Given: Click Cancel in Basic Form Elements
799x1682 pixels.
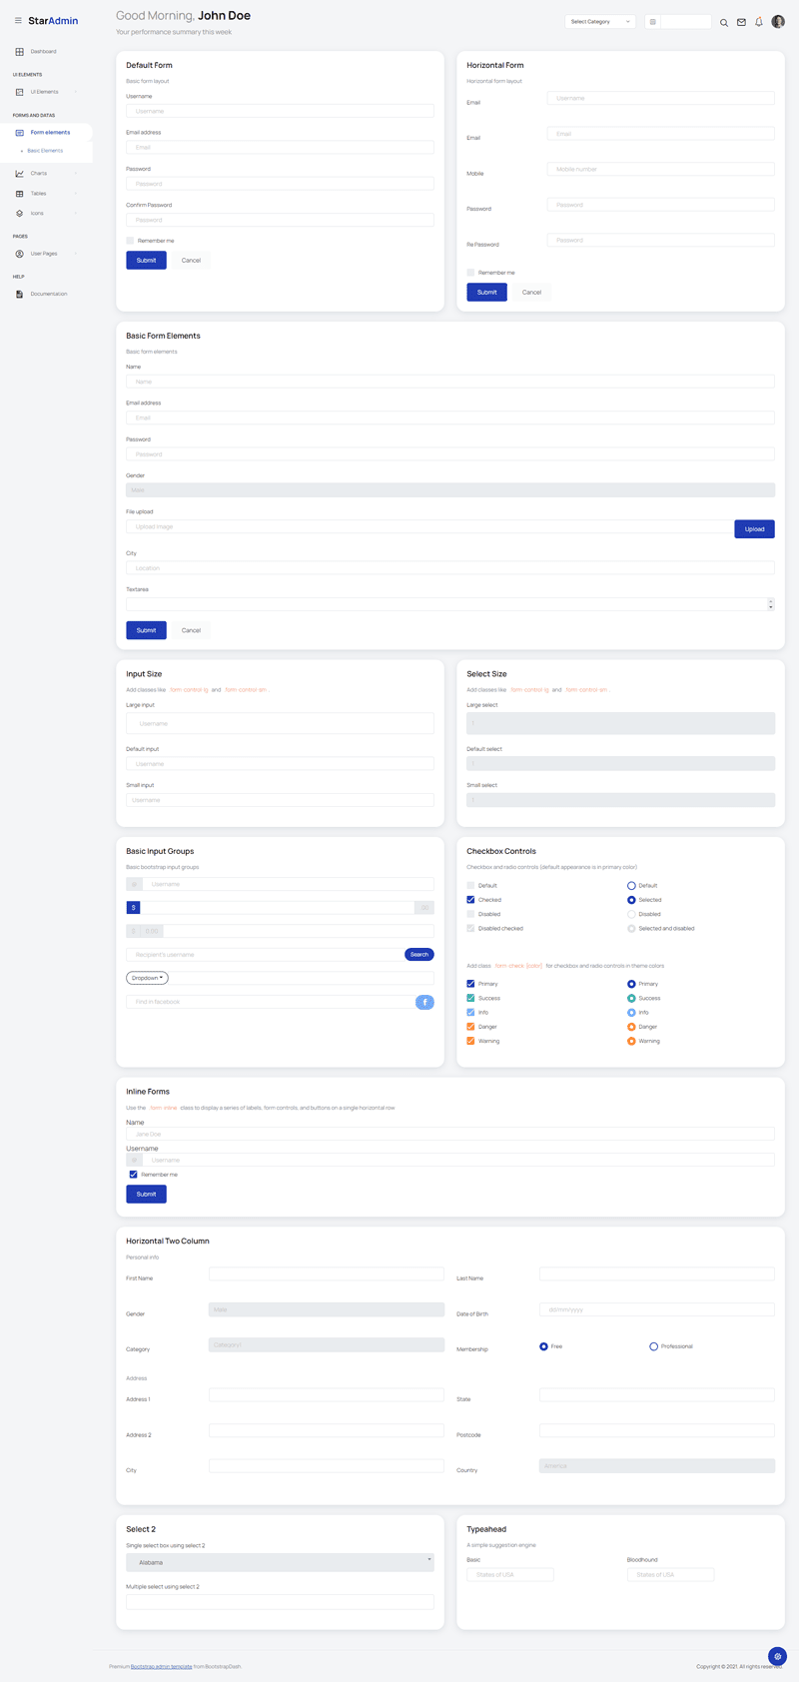Looking at the screenshot, I should pos(191,630).
